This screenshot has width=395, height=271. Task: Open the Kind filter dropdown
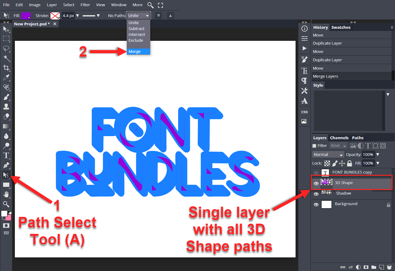[x=339, y=146]
